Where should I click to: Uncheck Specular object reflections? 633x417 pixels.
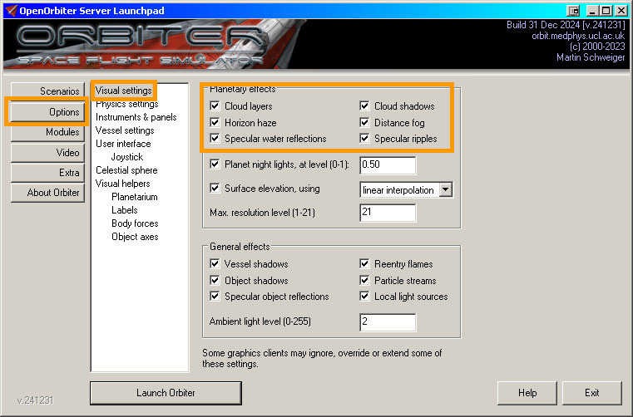coord(215,297)
